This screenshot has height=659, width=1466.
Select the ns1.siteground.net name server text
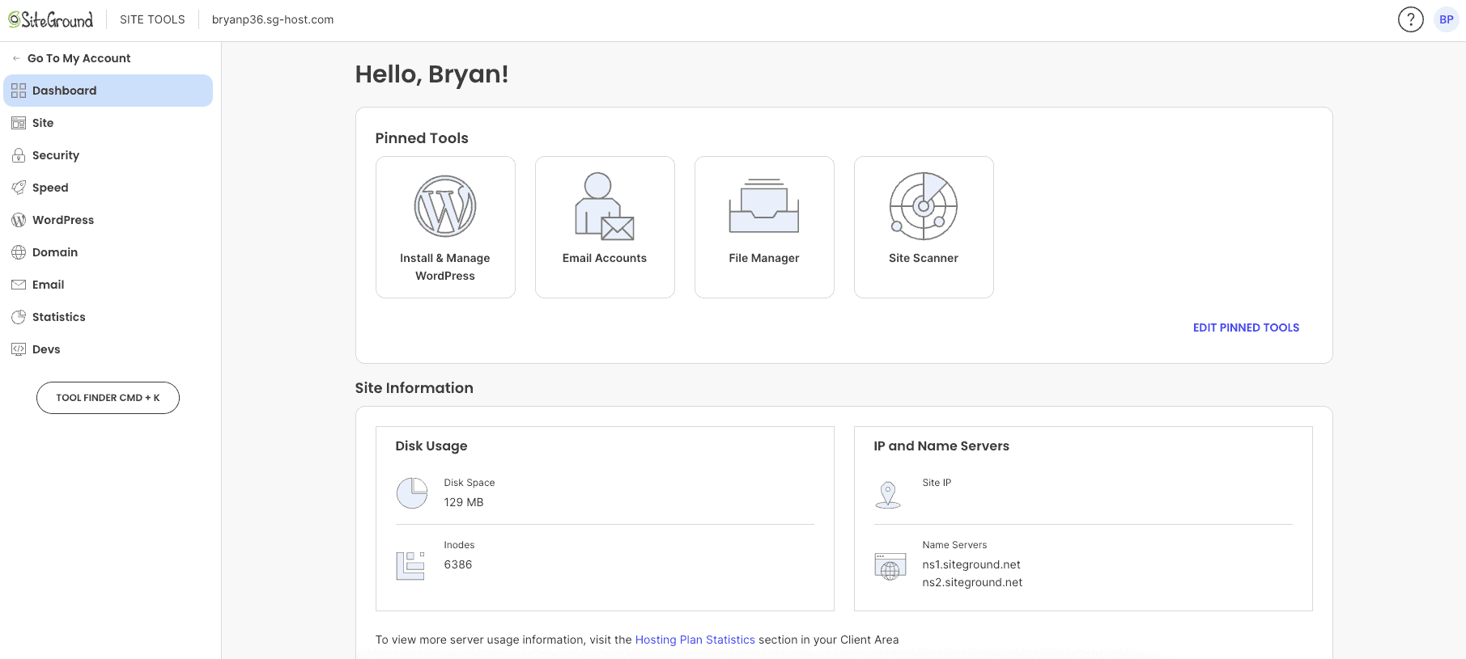click(971, 564)
